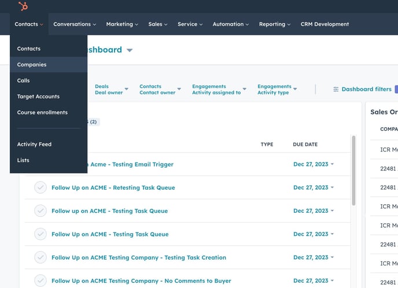Open Engagements Activity type filter dropdown
Viewport: 398px width, 288px height.
pos(277,90)
